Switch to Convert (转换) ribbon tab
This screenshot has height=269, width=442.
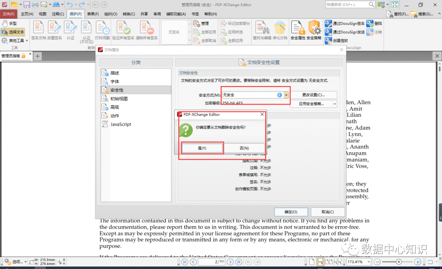point(129,14)
